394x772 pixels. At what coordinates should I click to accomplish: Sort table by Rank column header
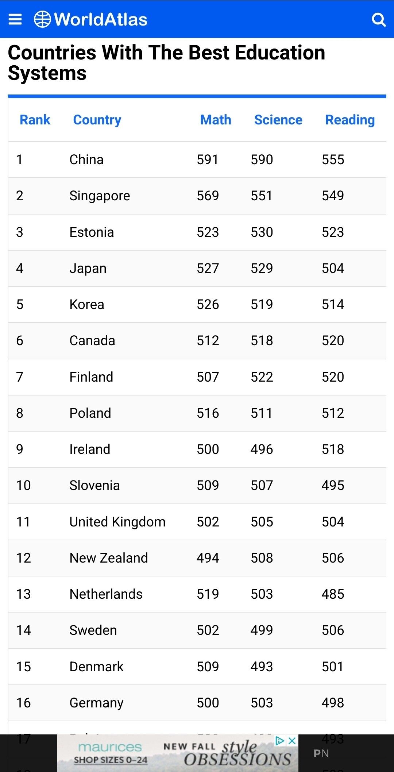coord(35,120)
